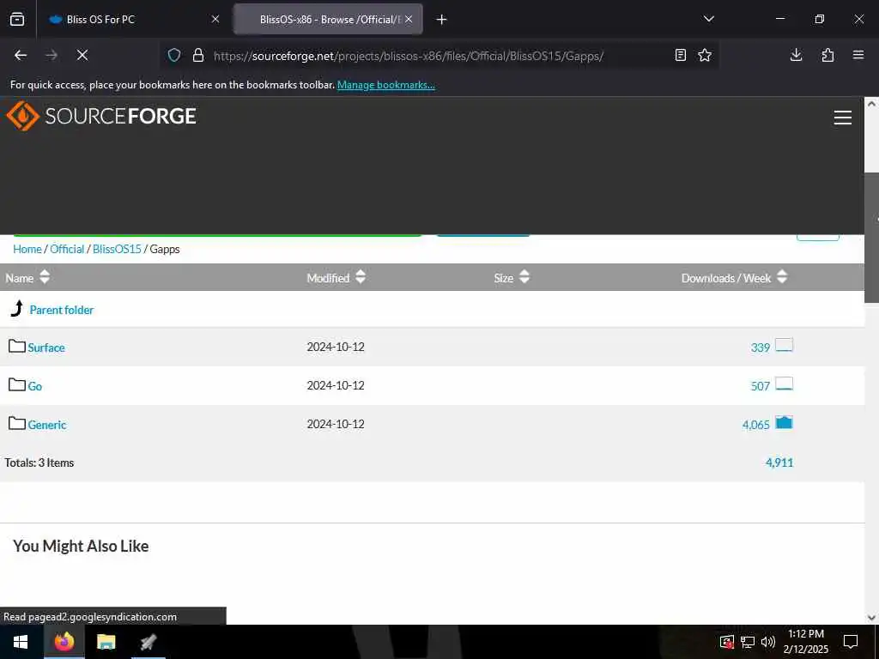
Task: Open the Windows Start menu
Action: tap(21, 642)
